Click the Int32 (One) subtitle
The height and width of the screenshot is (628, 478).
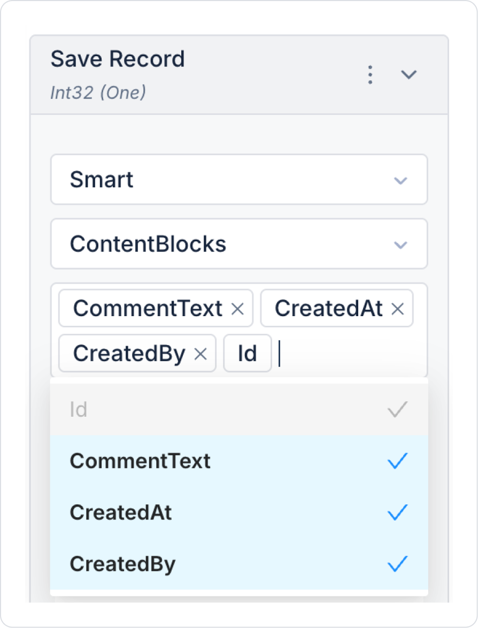click(x=98, y=93)
